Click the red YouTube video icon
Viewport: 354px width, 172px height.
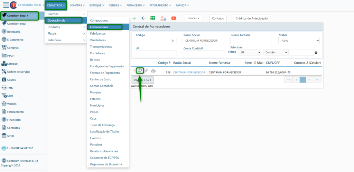tap(174, 18)
